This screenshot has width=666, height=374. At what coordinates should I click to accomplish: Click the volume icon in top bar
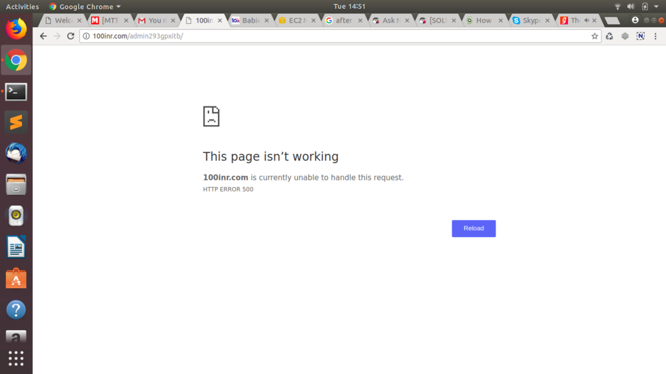[x=631, y=7]
